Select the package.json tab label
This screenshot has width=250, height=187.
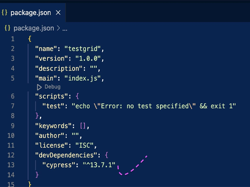31,12
